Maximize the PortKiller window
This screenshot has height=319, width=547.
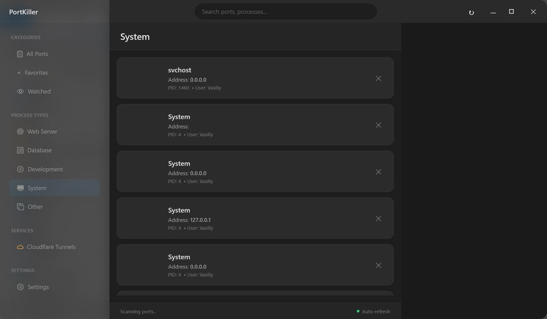511,12
